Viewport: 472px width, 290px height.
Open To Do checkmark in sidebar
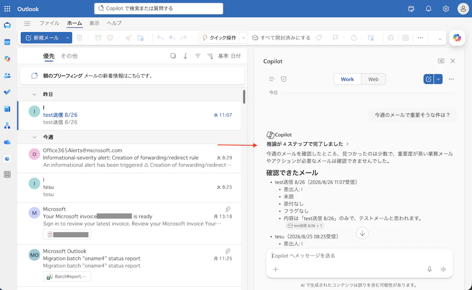7,92
